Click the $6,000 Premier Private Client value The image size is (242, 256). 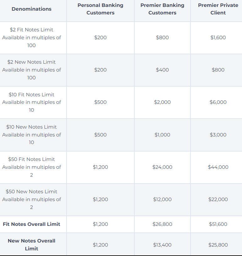coord(218,102)
